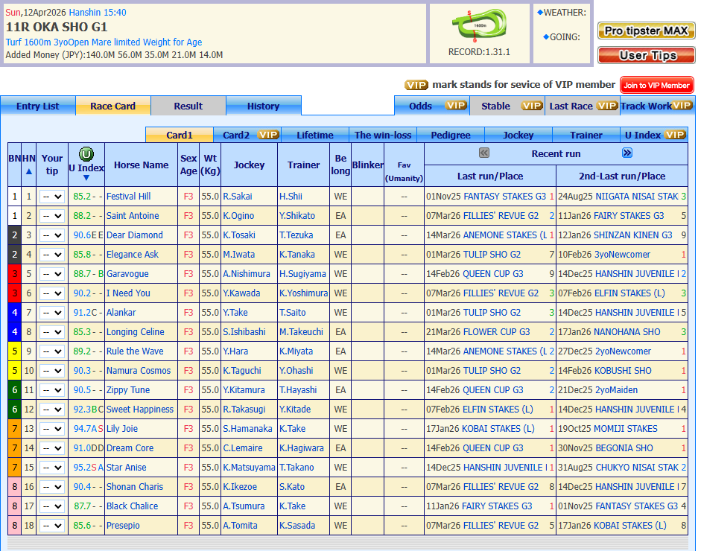Open Zippy Tune horse link
This screenshot has width=701, height=551.
tap(128, 389)
